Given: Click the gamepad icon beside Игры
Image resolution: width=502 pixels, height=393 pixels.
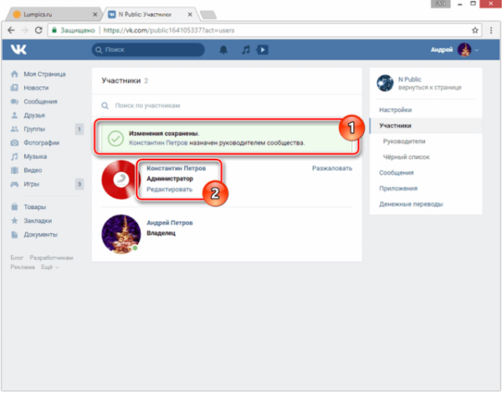Looking at the screenshot, I should pos(14,184).
